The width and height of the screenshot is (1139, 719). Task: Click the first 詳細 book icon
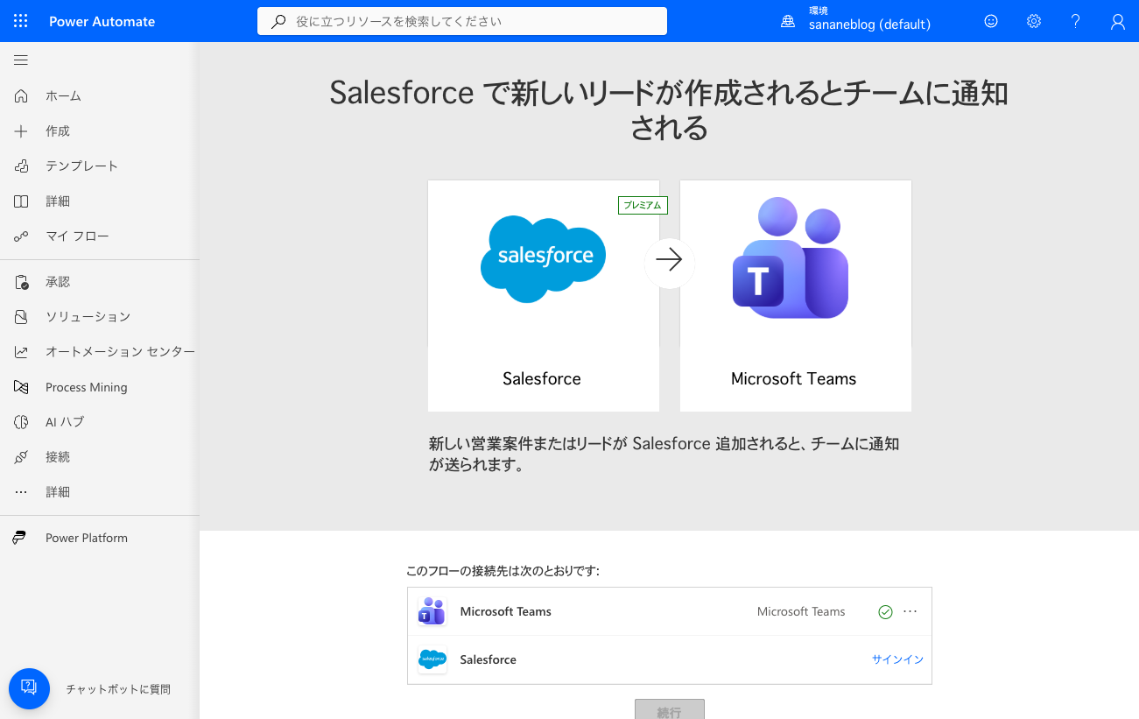(x=21, y=201)
